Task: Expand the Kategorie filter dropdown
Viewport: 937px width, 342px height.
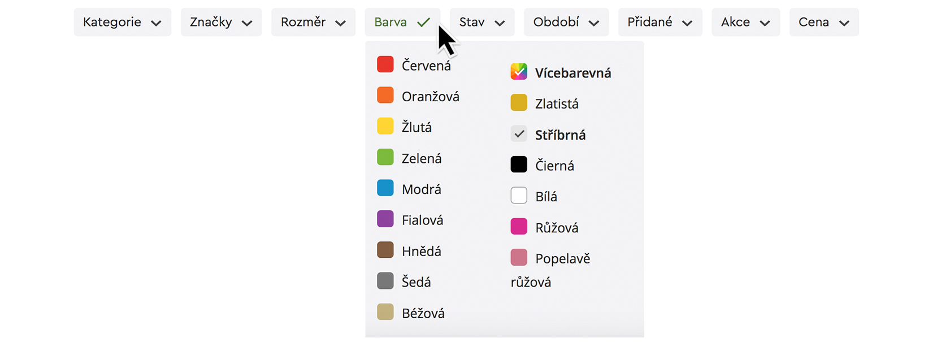Action: pos(122,23)
